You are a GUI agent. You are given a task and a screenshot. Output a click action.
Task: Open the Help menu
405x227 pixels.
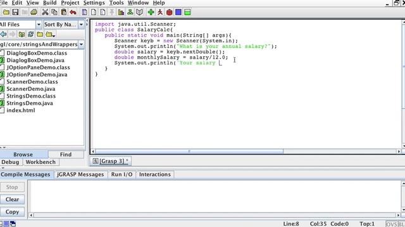pyautogui.click(x=159, y=3)
